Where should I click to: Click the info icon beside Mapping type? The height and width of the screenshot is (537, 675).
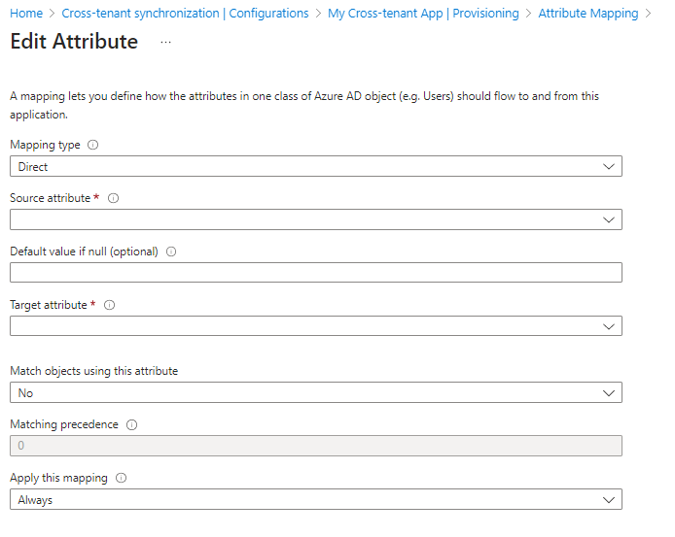tap(93, 145)
